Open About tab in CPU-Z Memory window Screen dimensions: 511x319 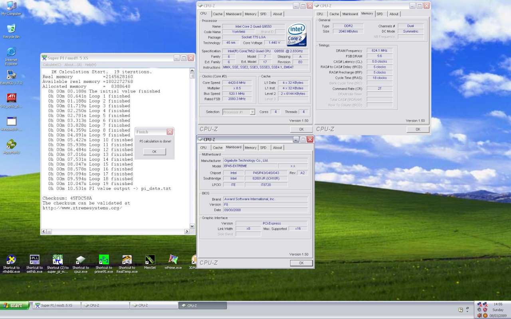click(394, 14)
